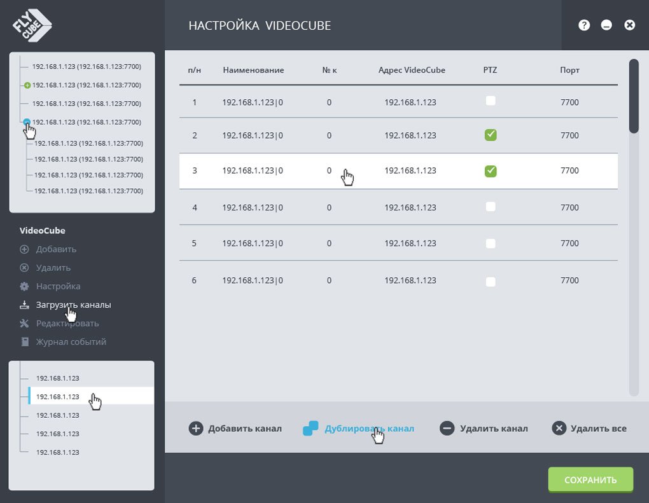Viewport: 649px width, 503px height.
Task: Click Наименование column header
Action: [253, 70]
